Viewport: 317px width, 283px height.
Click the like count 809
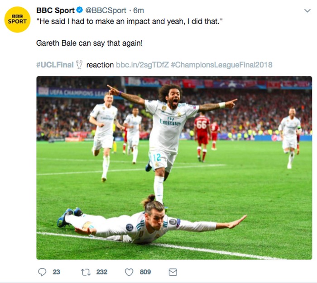click(145, 272)
